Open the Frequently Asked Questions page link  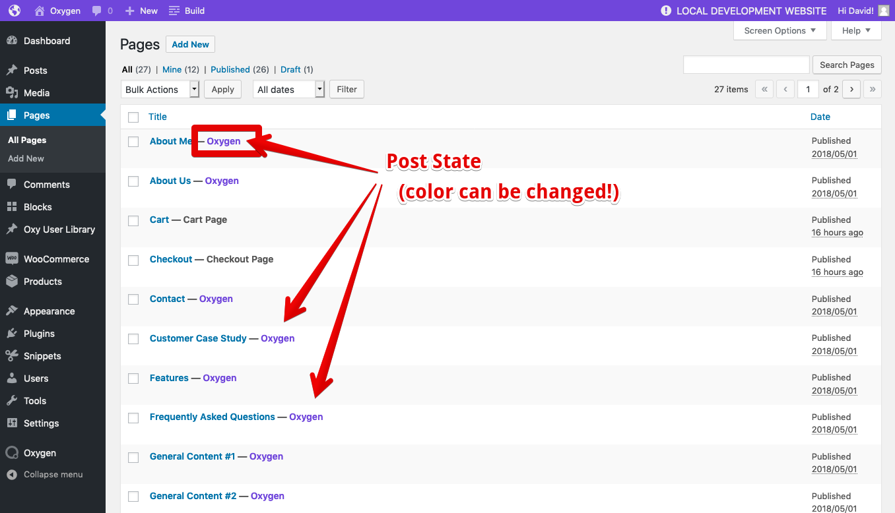(x=213, y=417)
